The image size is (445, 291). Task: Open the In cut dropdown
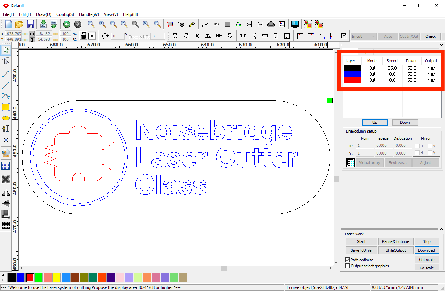[x=363, y=36]
